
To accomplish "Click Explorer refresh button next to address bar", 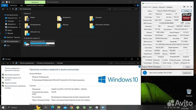I will (x=110, y=9).
